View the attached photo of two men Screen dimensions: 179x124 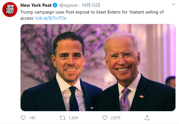(x=98, y=68)
